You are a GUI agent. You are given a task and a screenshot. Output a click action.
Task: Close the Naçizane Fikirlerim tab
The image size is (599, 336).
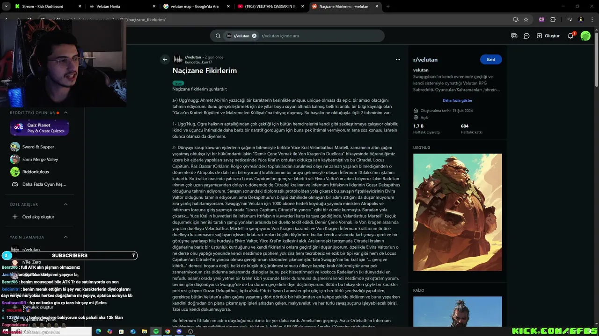click(377, 7)
